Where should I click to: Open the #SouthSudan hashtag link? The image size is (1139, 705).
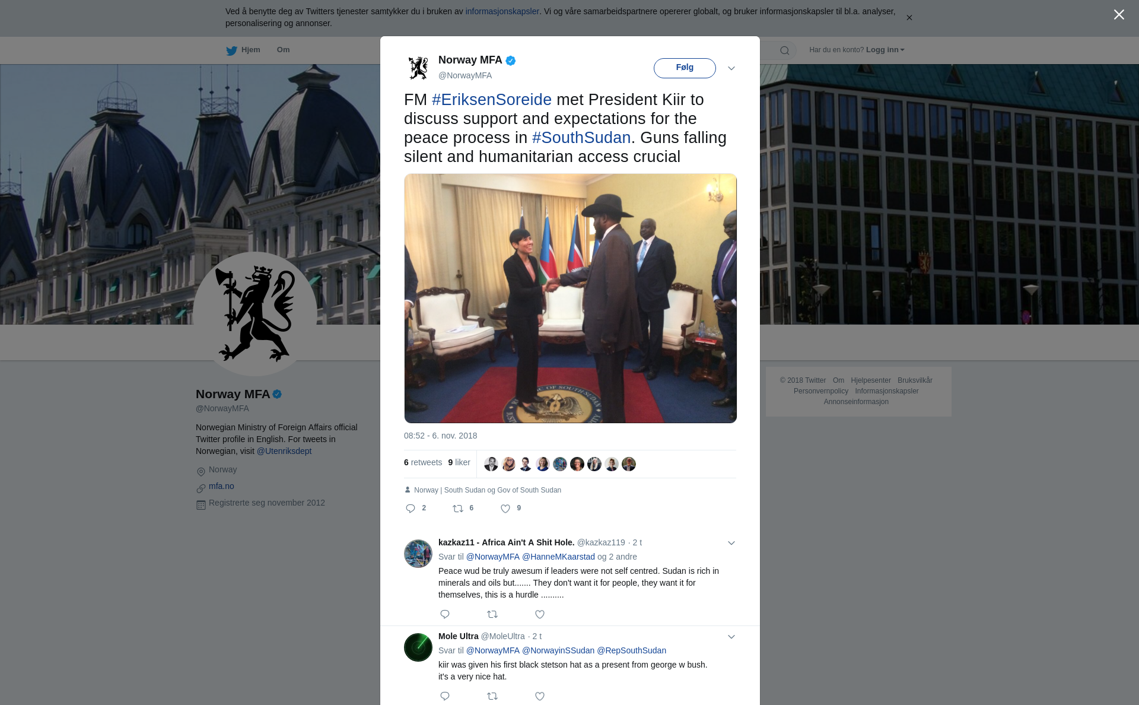coord(581,138)
